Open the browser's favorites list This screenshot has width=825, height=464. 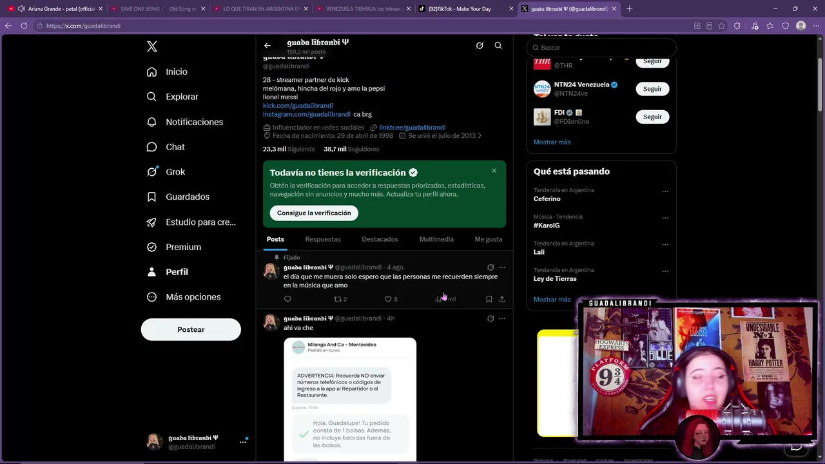[x=770, y=26]
